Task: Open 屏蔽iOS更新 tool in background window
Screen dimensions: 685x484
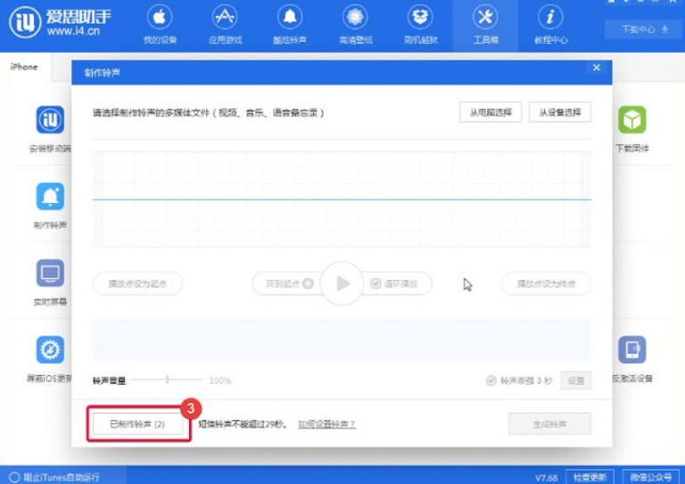Action: coord(50,359)
